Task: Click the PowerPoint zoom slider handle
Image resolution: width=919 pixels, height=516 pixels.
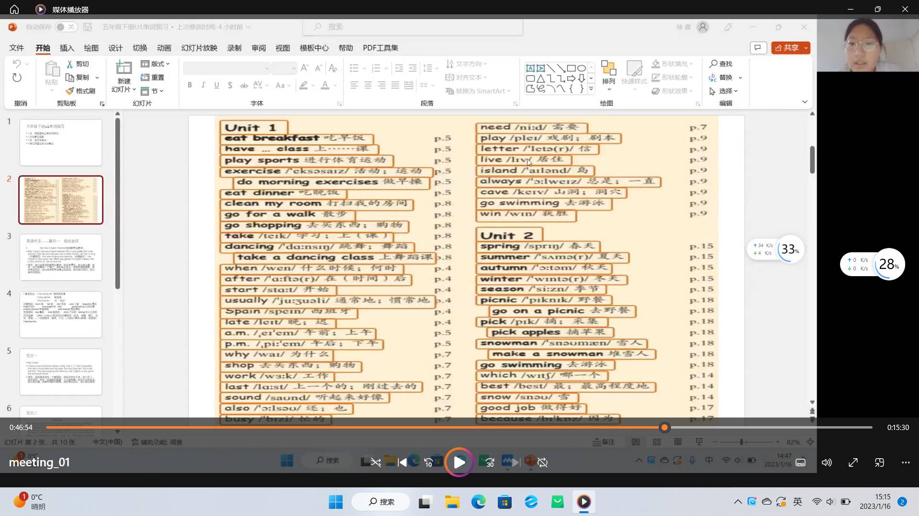Action: point(741,442)
